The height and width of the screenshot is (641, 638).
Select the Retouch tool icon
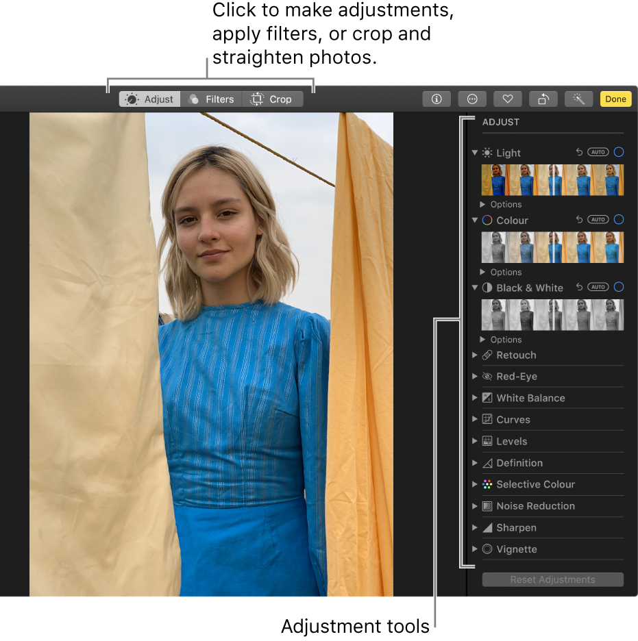(x=487, y=355)
